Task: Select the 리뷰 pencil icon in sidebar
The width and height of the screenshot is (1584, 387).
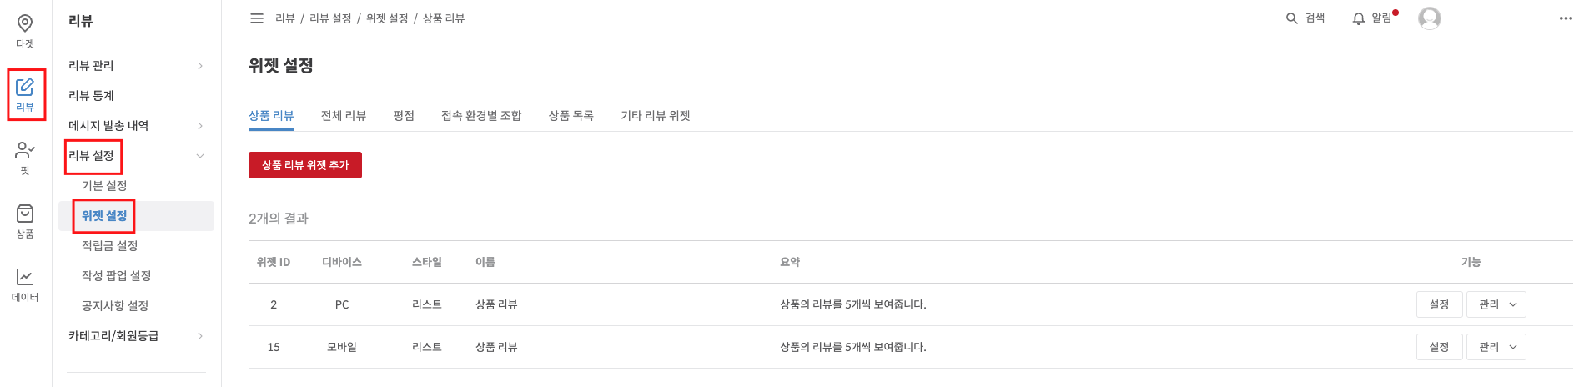Action: [x=25, y=87]
